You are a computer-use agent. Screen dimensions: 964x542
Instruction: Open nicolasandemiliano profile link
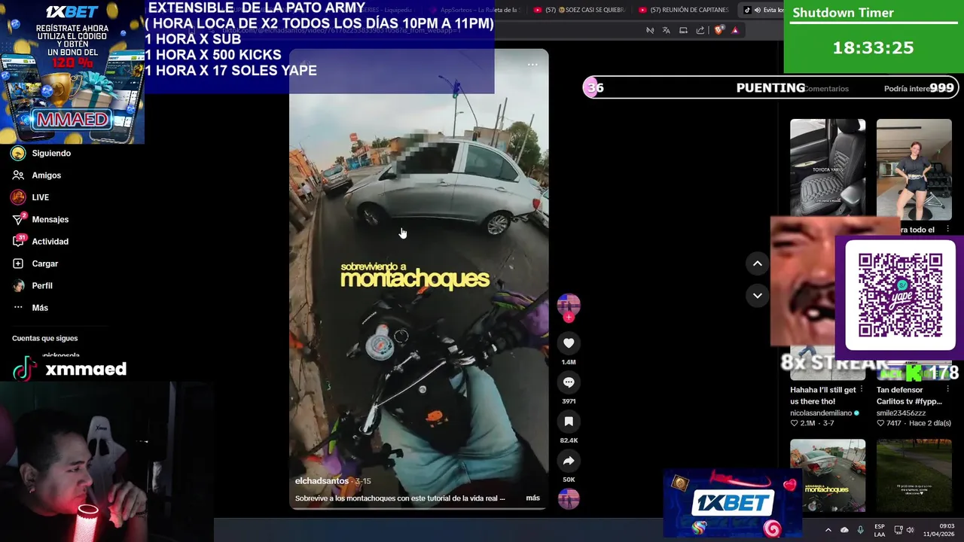(821, 413)
